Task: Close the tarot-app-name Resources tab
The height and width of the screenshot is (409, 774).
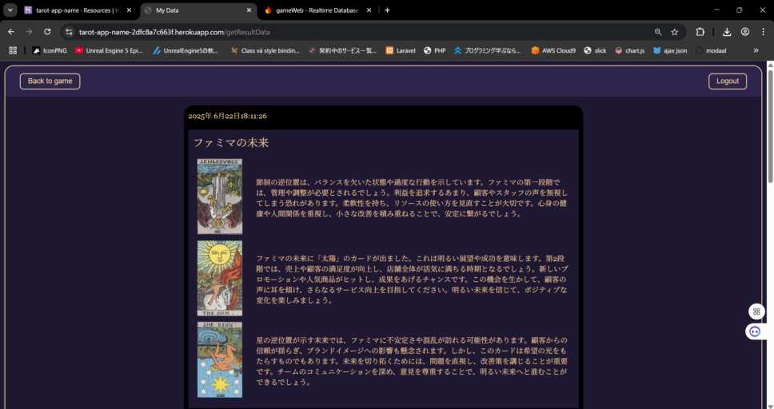Action: pos(129,10)
